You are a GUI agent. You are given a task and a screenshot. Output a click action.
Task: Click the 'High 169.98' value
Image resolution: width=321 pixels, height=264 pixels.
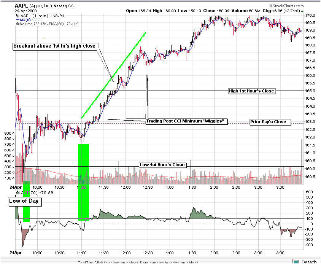click(164, 11)
